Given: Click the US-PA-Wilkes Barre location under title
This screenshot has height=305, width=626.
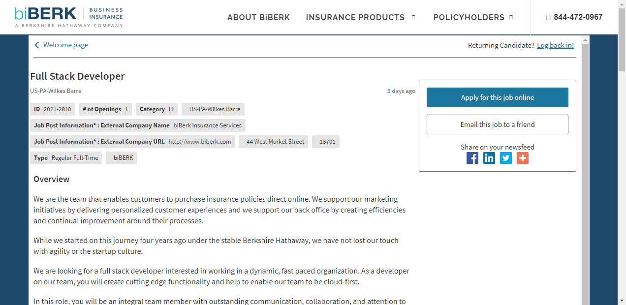Looking at the screenshot, I should point(56,91).
